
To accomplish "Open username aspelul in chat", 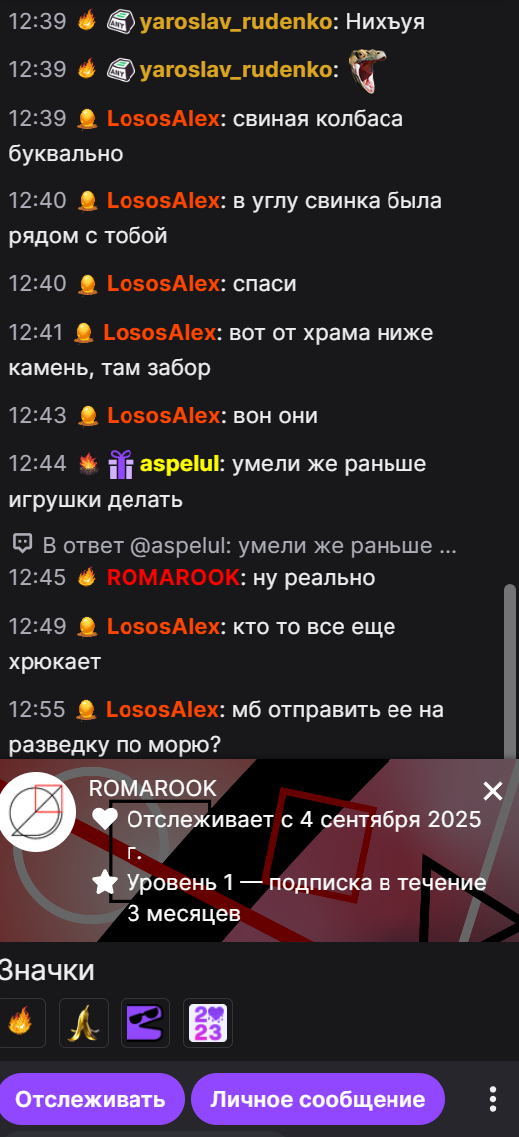I will pyautogui.click(x=179, y=464).
